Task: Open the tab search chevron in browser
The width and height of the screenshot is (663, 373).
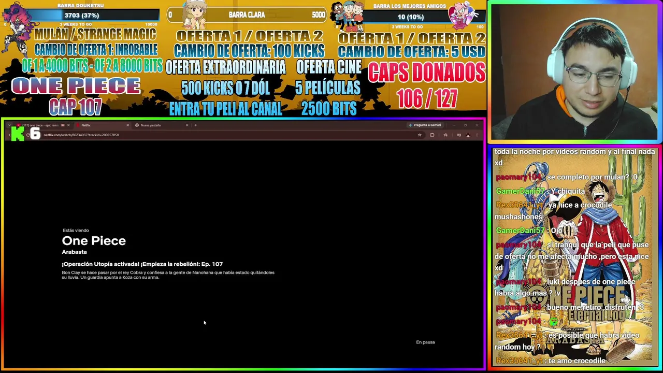Action: 9,125
